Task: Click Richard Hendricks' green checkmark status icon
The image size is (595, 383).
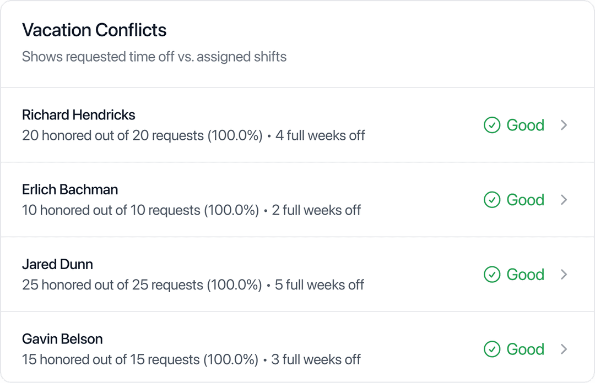Action: pyautogui.click(x=491, y=125)
